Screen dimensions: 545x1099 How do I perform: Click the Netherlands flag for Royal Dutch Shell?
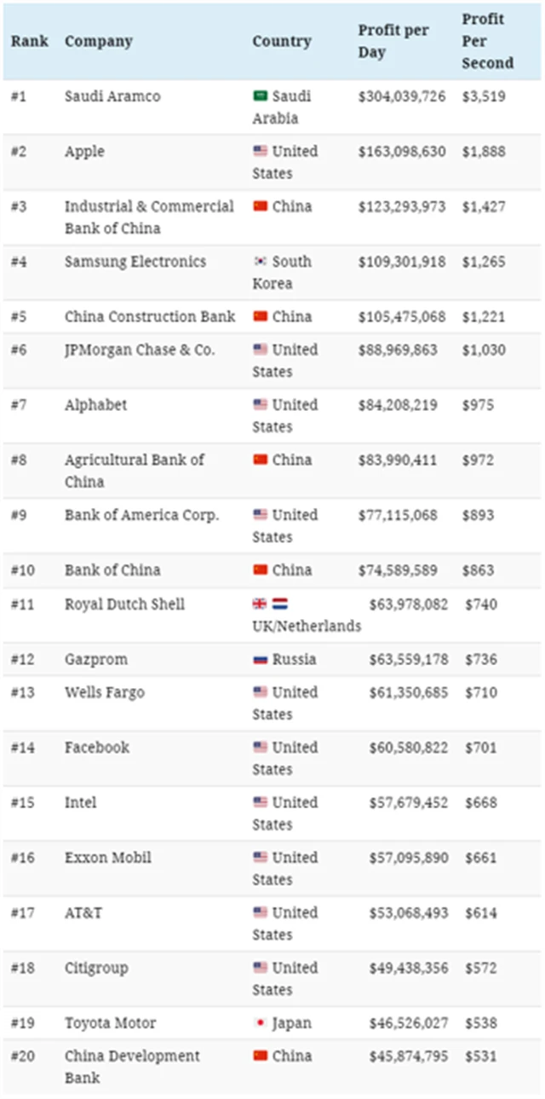click(x=280, y=604)
